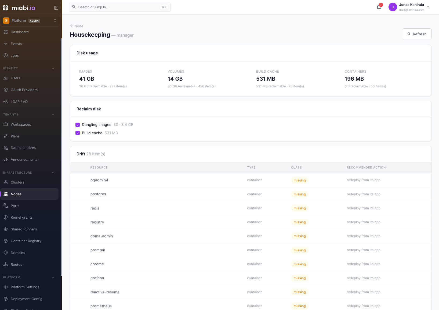The image size is (439, 310).
Task: Click the Users group icon
Action: (x=6, y=78)
